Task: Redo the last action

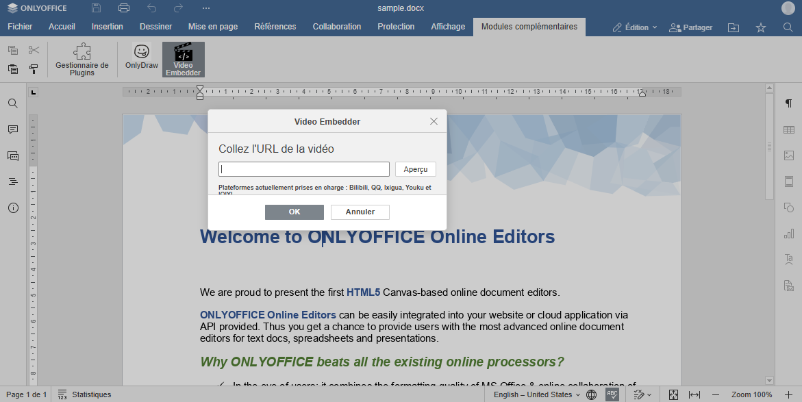Action: point(179,8)
